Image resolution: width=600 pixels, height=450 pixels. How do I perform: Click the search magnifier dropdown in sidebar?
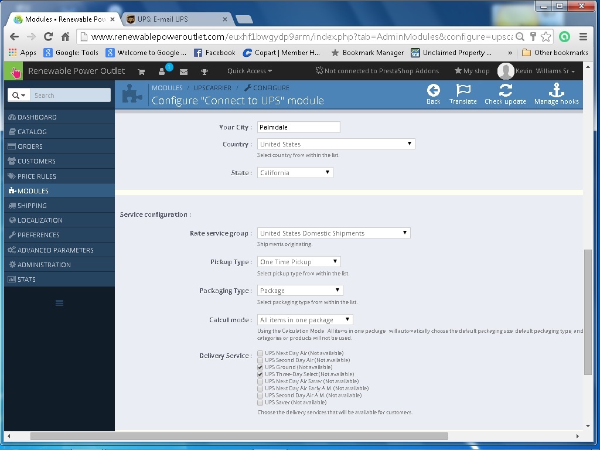click(x=19, y=96)
